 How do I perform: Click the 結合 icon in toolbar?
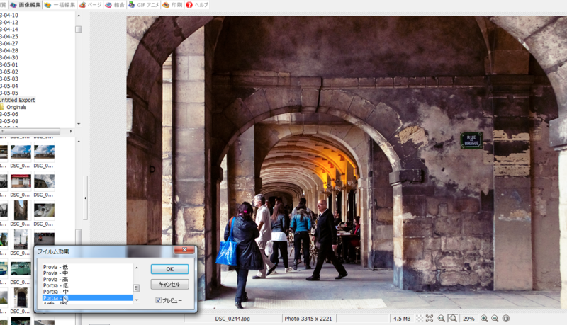pyautogui.click(x=108, y=5)
